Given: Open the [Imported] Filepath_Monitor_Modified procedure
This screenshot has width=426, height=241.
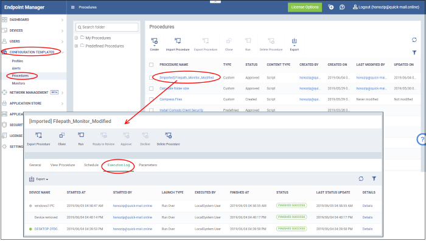Looking at the screenshot, I should (186, 78).
